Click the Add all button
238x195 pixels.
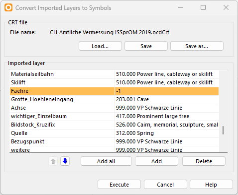[106, 161]
